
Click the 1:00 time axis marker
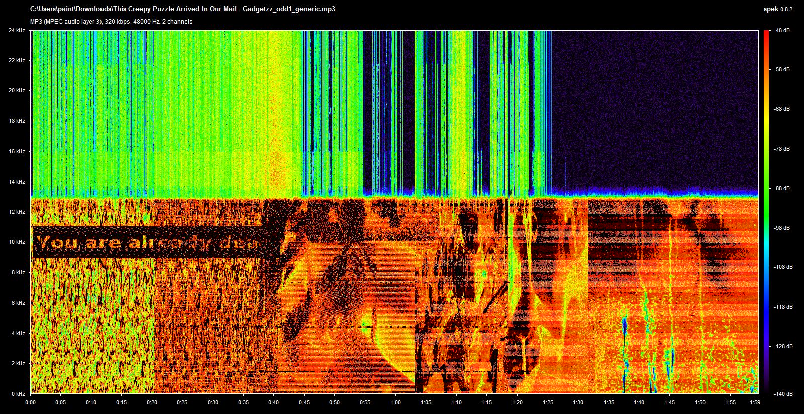tap(395, 402)
